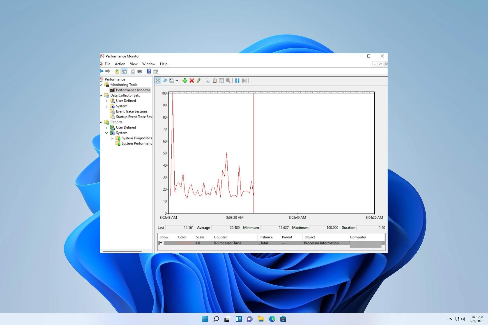
Task: Toggle the counter highlight marker icon
Action: (x=199, y=80)
